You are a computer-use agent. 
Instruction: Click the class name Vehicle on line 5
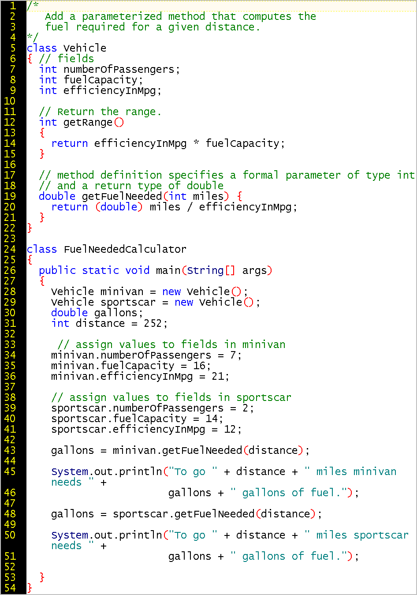(85, 48)
